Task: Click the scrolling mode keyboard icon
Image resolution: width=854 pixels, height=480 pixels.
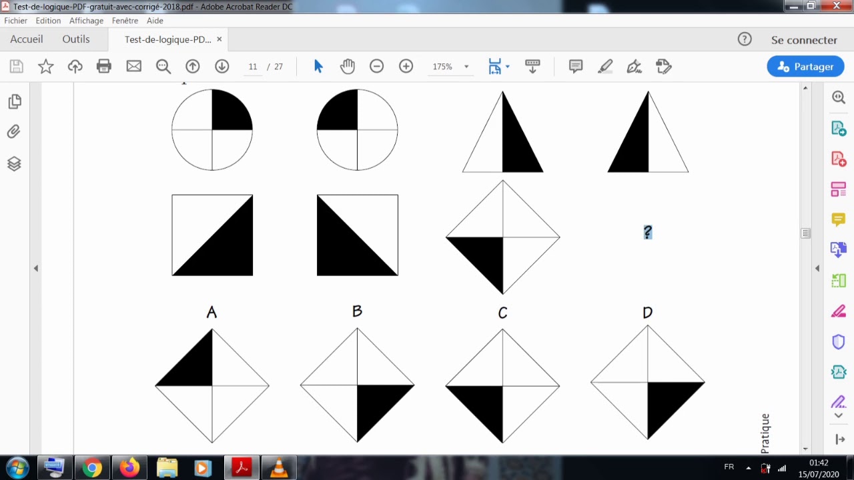Action: pyautogui.click(x=532, y=67)
